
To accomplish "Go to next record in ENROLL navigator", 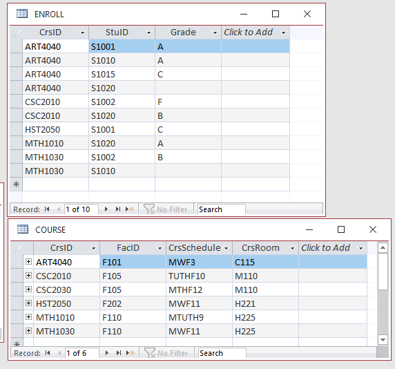I will (106, 209).
